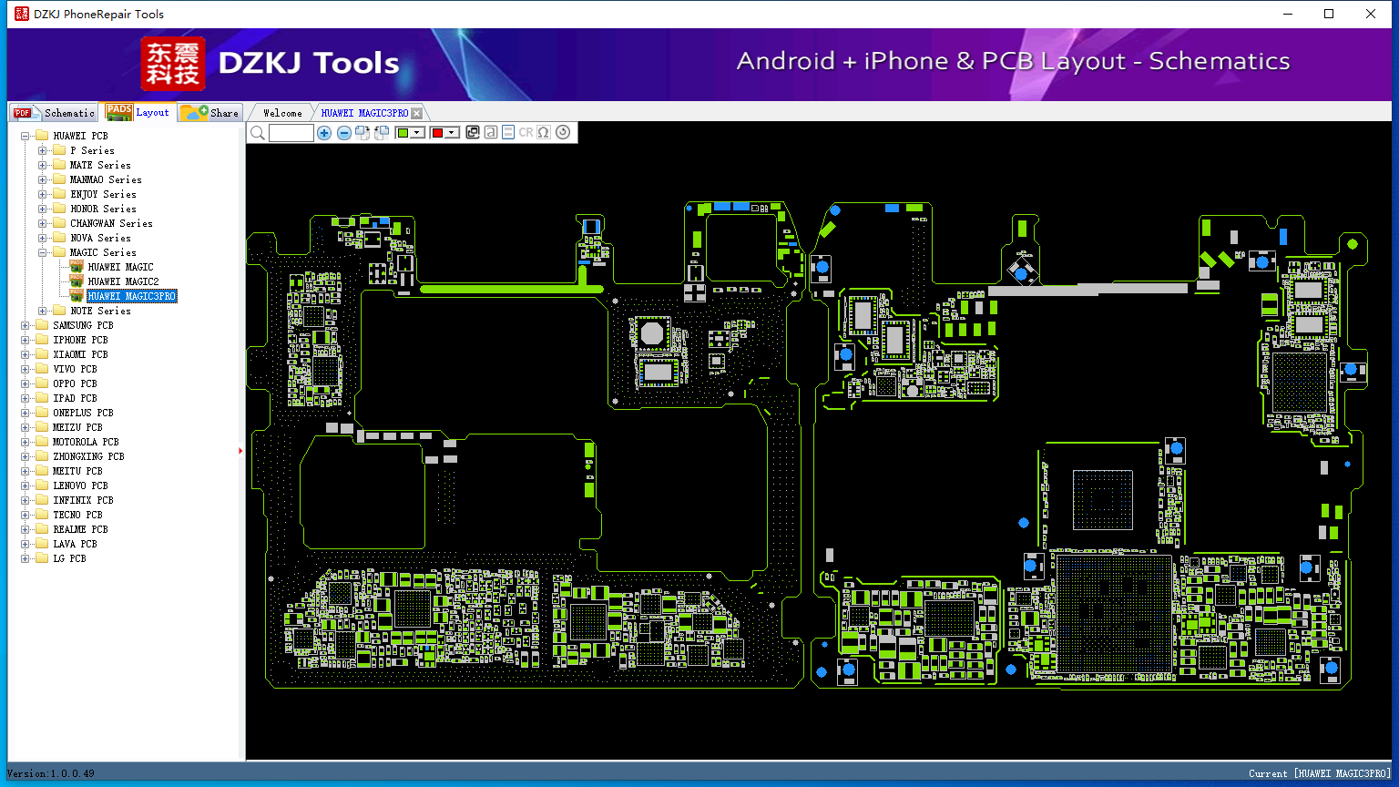This screenshot has width=1399, height=787.
Task: Open the red color dropdown arrow
Action: (x=452, y=133)
